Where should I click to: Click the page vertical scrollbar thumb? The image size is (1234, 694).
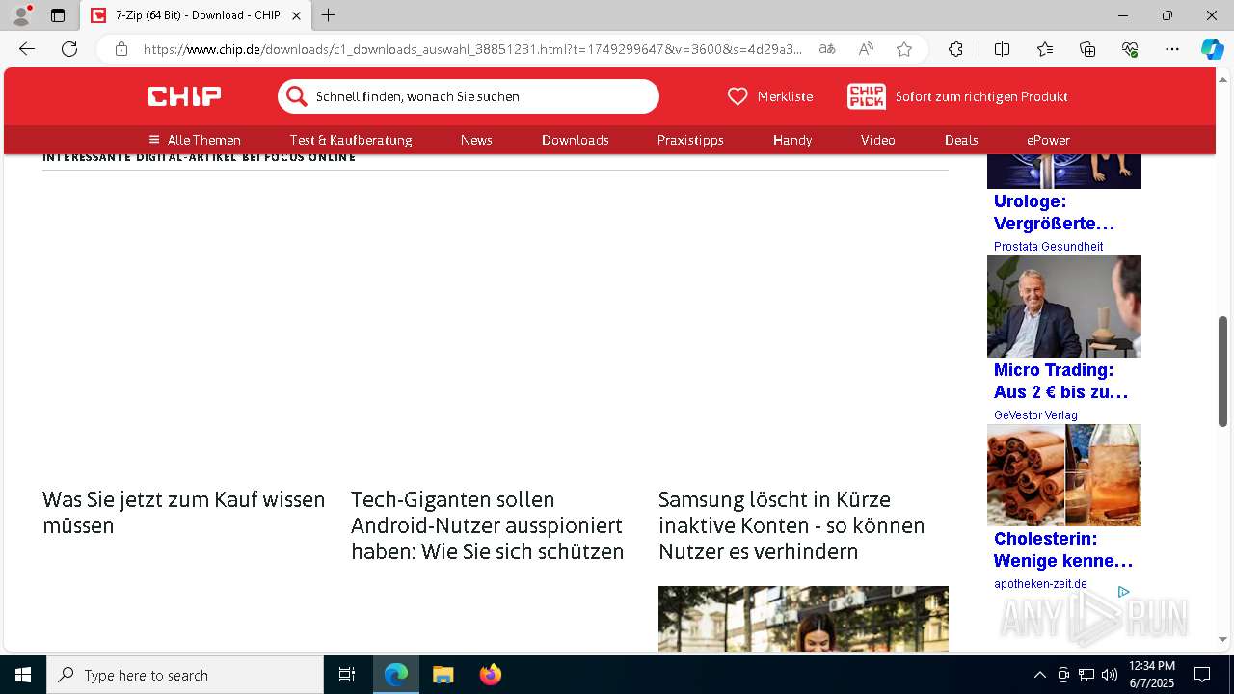click(x=1222, y=371)
